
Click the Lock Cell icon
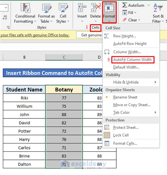[x=107, y=135]
